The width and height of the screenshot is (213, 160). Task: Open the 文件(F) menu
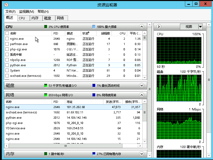11,12
